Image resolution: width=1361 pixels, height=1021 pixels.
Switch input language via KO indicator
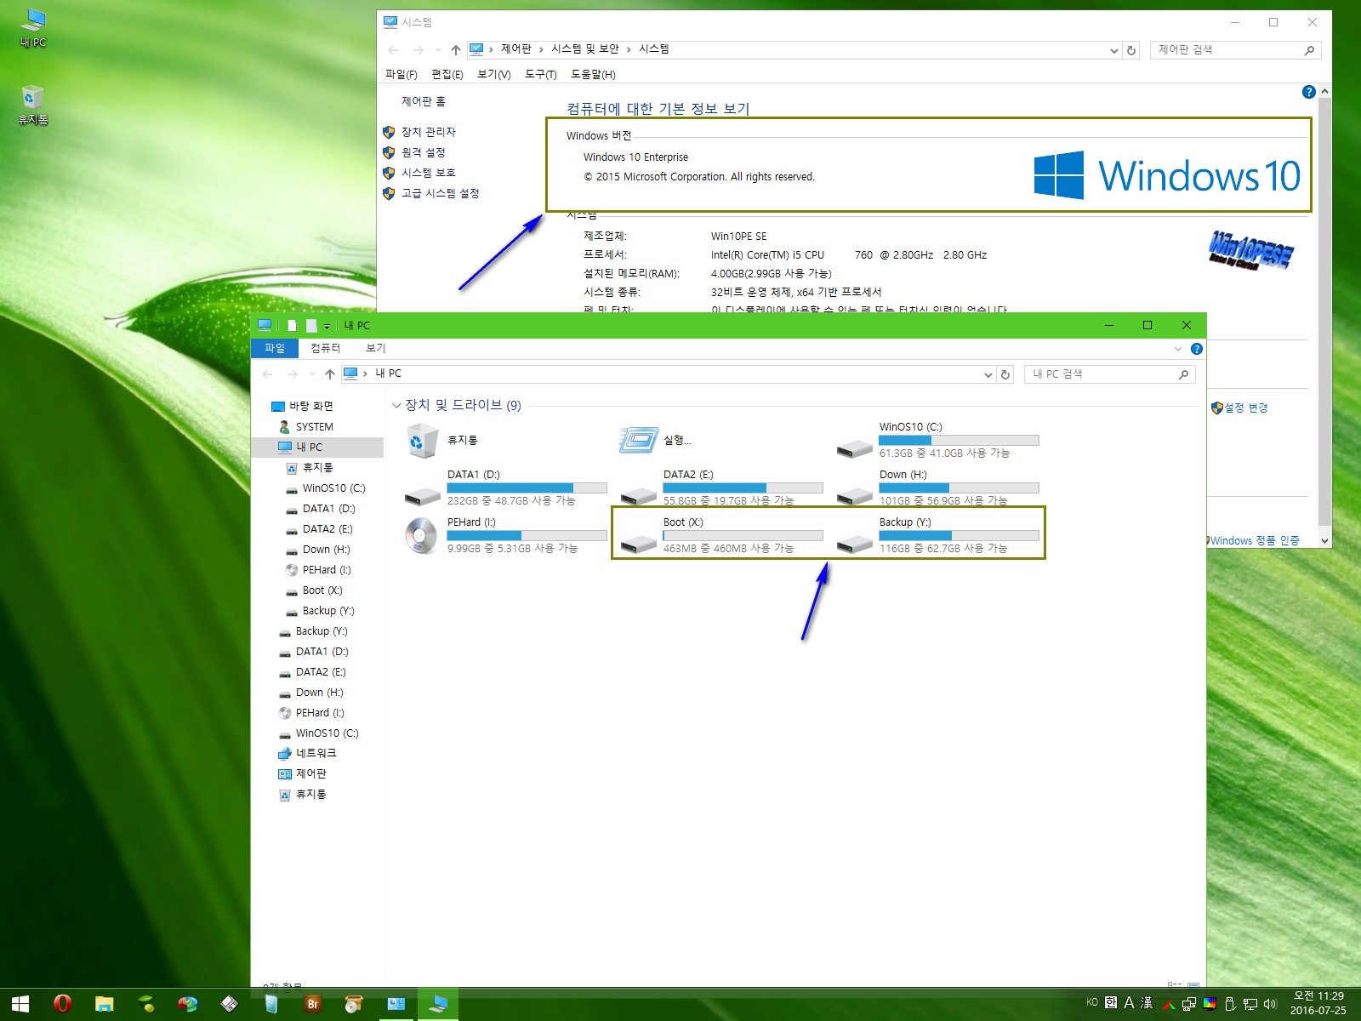(1092, 1002)
